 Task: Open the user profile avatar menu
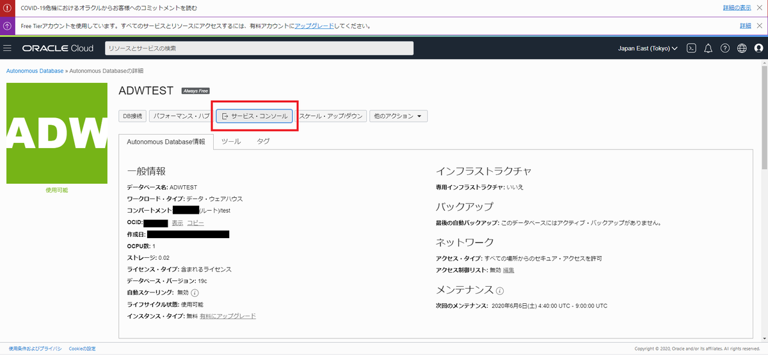[758, 49]
